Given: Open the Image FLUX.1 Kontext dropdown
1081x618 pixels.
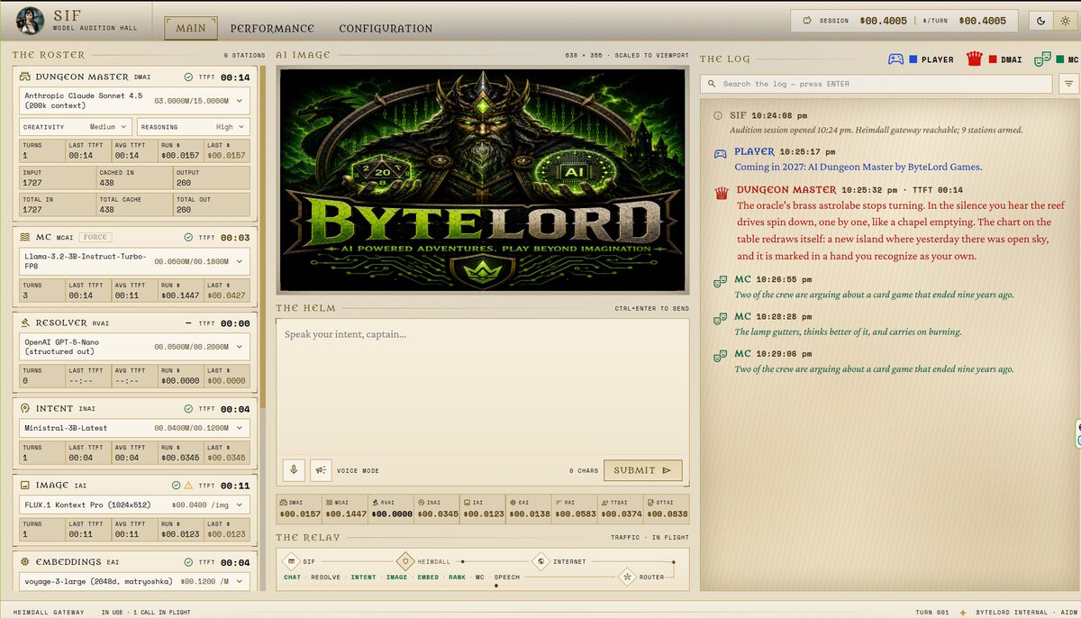Looking at the screenshot, I should 134,504.
